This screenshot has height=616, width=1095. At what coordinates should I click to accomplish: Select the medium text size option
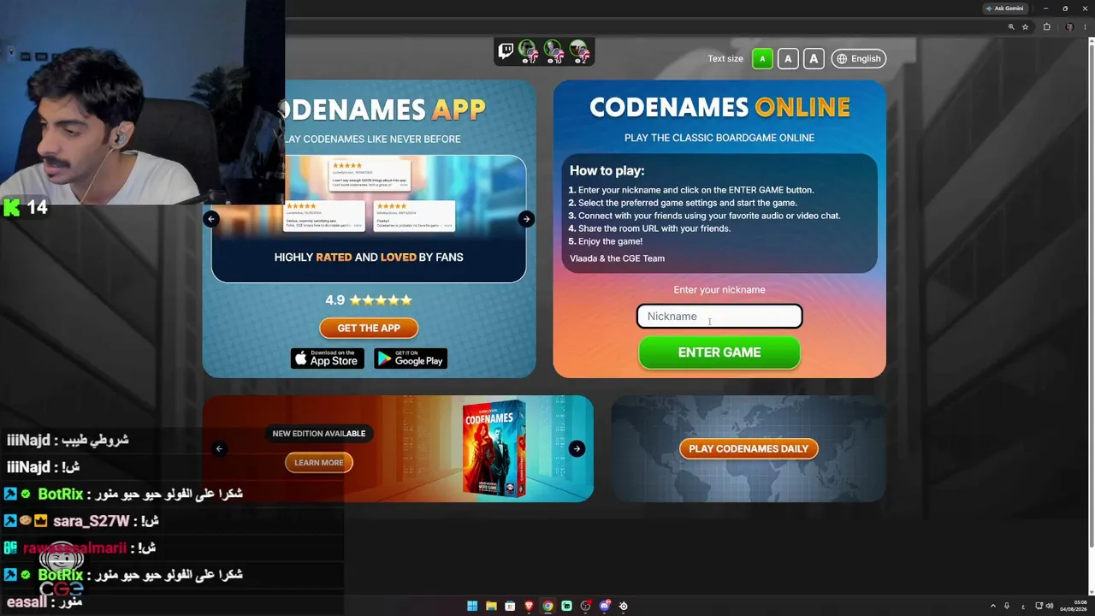pos(788,59)
